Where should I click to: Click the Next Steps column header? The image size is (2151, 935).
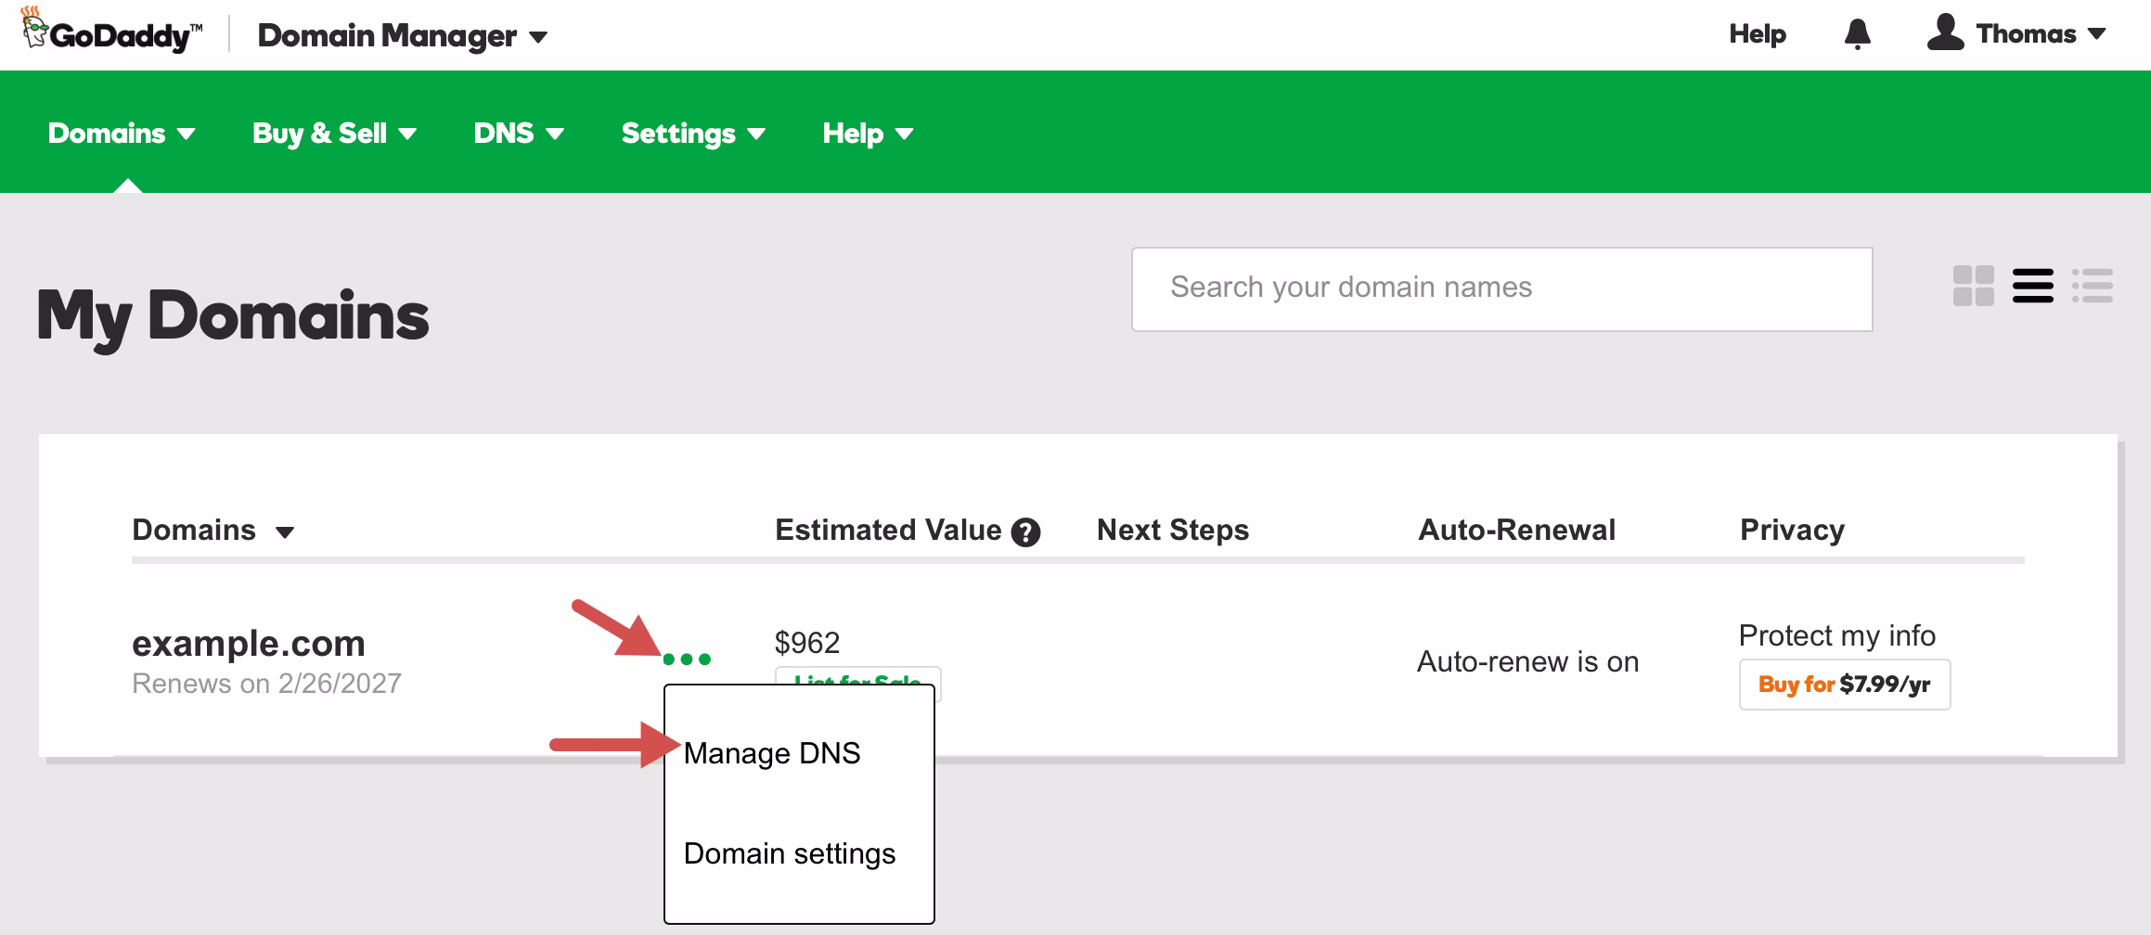[x=1173, y=530]
